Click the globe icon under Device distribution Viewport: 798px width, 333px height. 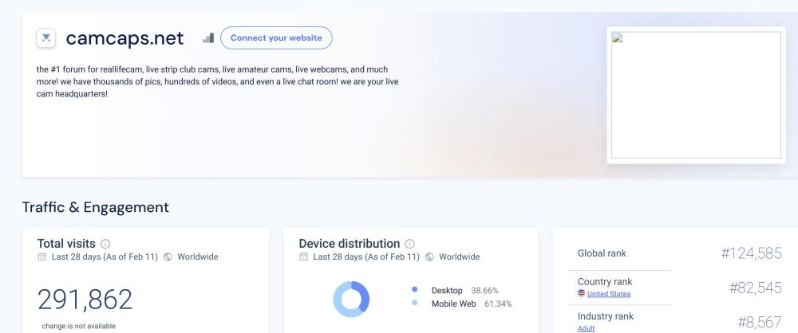tap(429, 257)
